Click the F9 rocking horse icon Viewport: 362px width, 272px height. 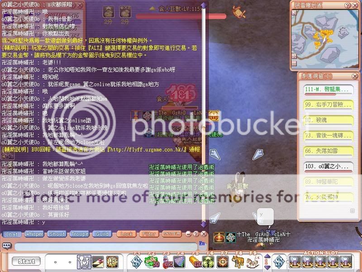[x=252, y=262]
